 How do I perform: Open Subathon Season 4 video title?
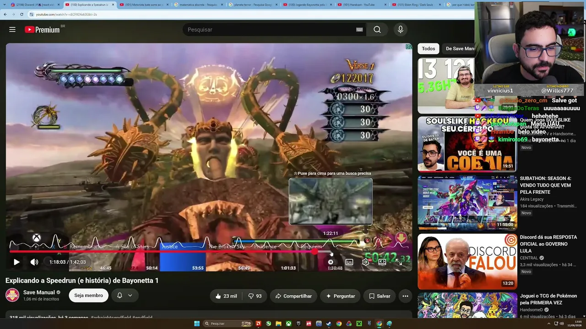point(546,185)
